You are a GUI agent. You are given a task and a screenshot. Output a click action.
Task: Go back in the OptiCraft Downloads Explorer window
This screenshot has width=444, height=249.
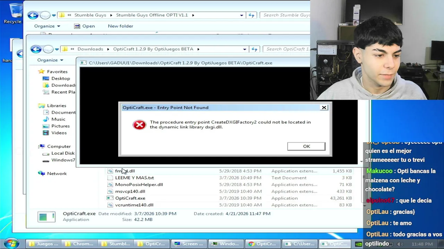(36, 49)
